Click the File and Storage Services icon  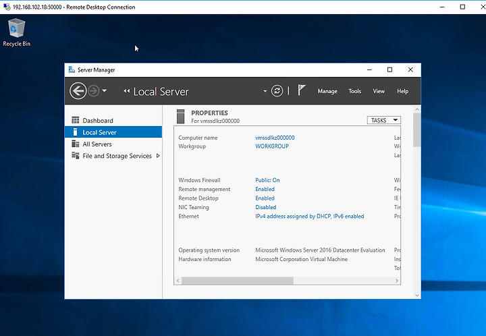pyautogui.click(x=76, y=155)
